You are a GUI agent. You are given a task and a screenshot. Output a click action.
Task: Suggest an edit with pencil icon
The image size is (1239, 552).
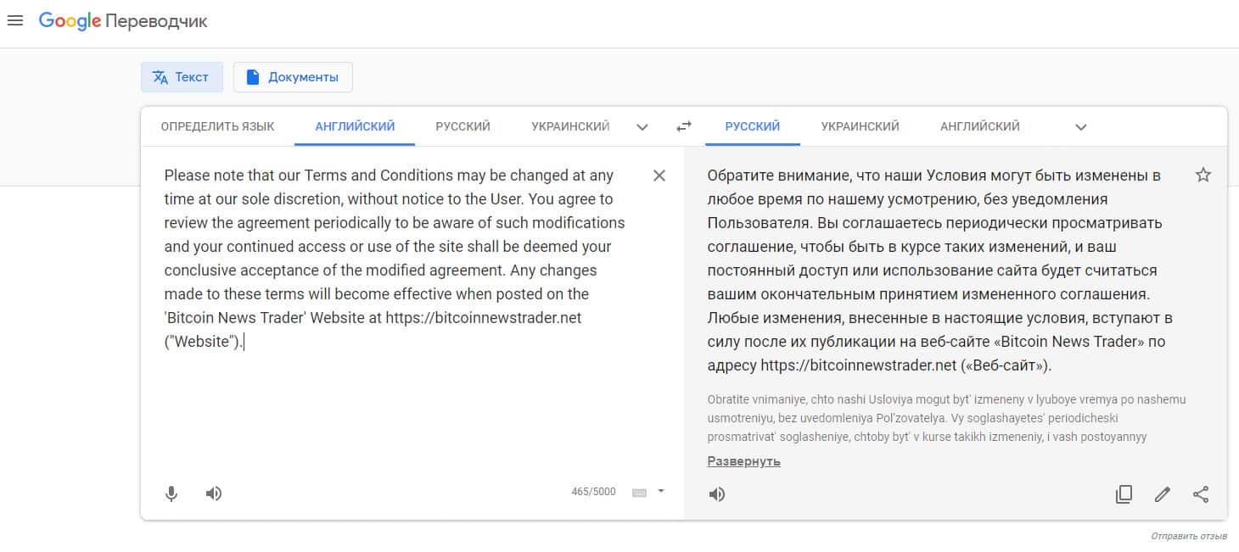(1163, 494)
